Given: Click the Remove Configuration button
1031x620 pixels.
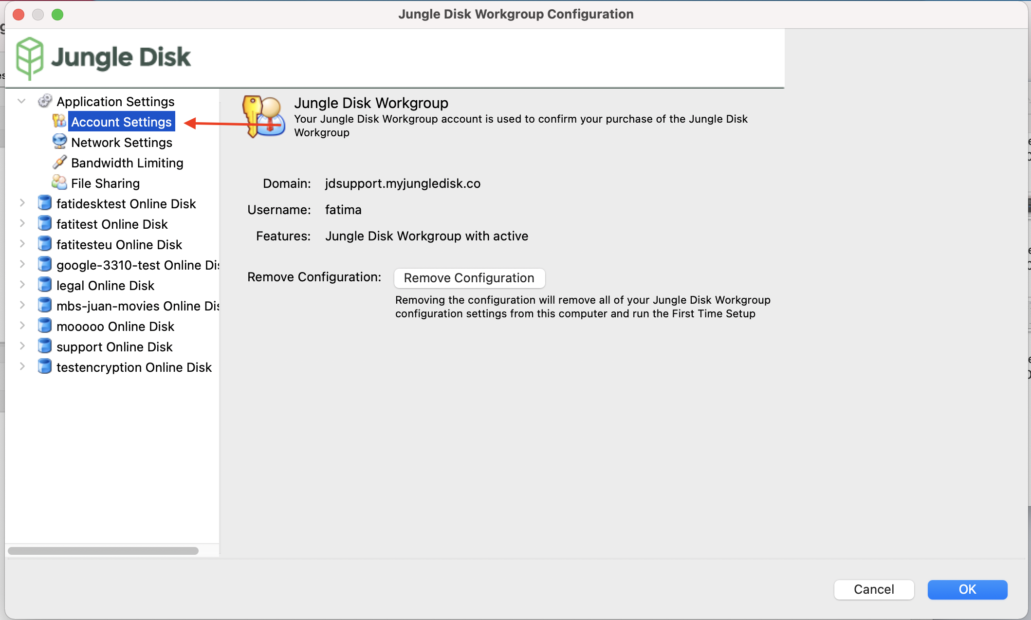Looking at the screenshot, I should (469, 278).
